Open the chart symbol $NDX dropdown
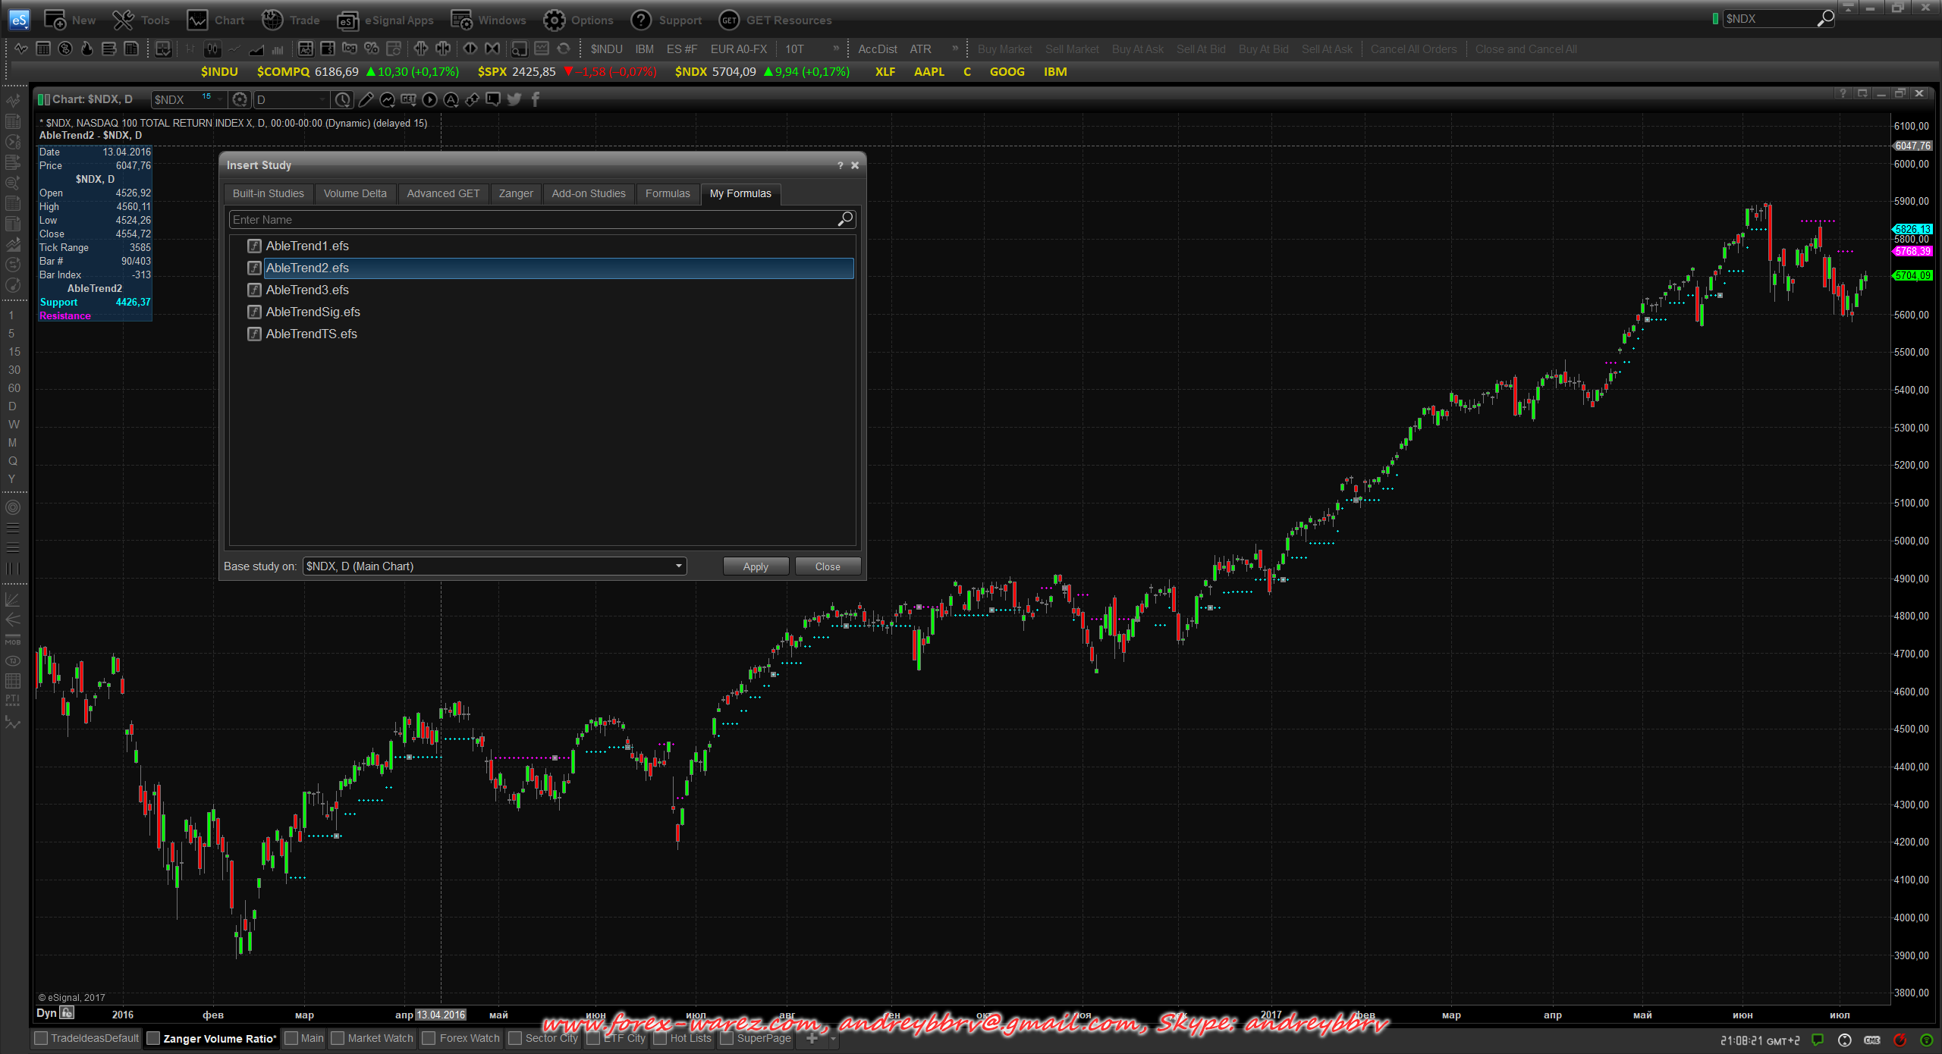 point(220,99)
